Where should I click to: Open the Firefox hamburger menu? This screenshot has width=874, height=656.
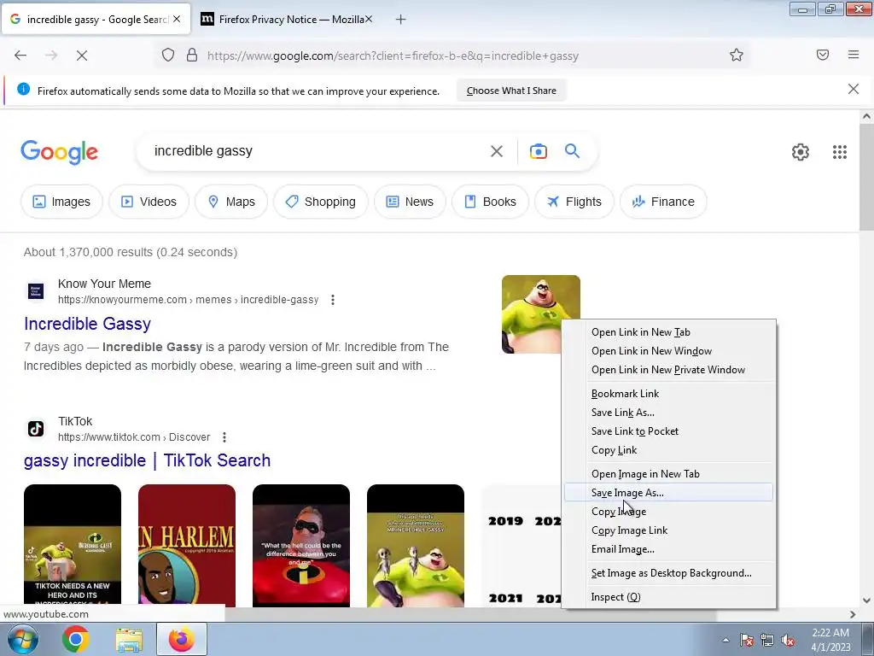click(x=854, y=55)
